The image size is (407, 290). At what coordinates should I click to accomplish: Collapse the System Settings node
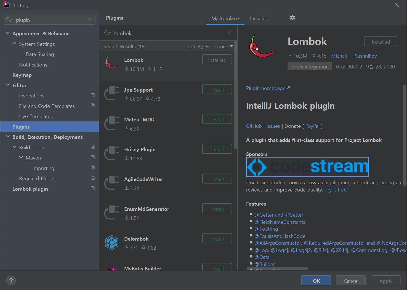(14, 44)
